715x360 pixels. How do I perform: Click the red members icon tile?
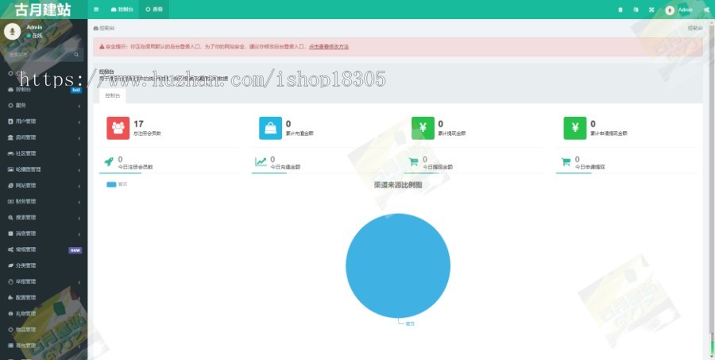pyautogui.click(x=118, y=128)
